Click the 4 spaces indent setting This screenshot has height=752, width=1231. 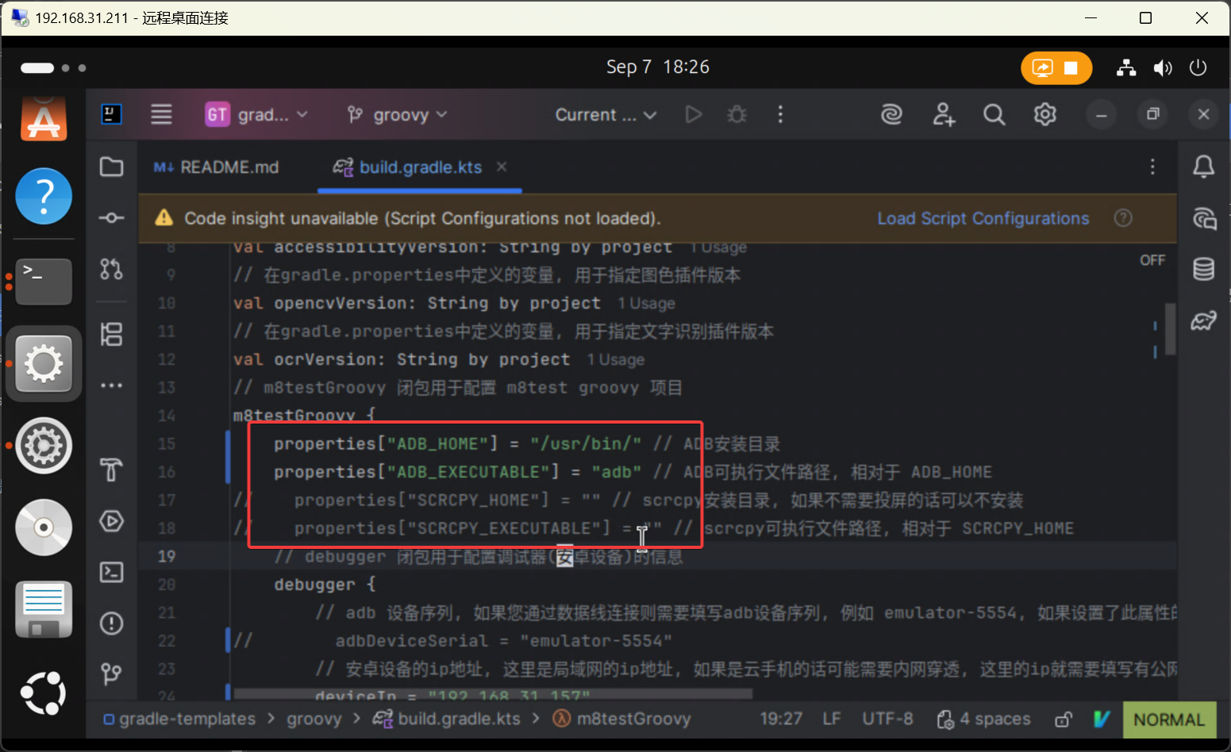pos(984,719)
